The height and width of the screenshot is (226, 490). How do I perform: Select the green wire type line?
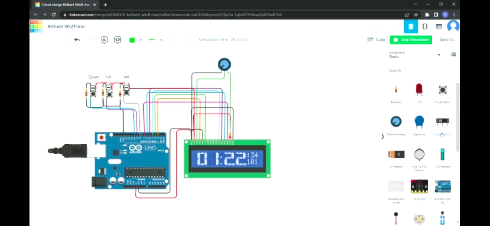[x=152, y=40]
